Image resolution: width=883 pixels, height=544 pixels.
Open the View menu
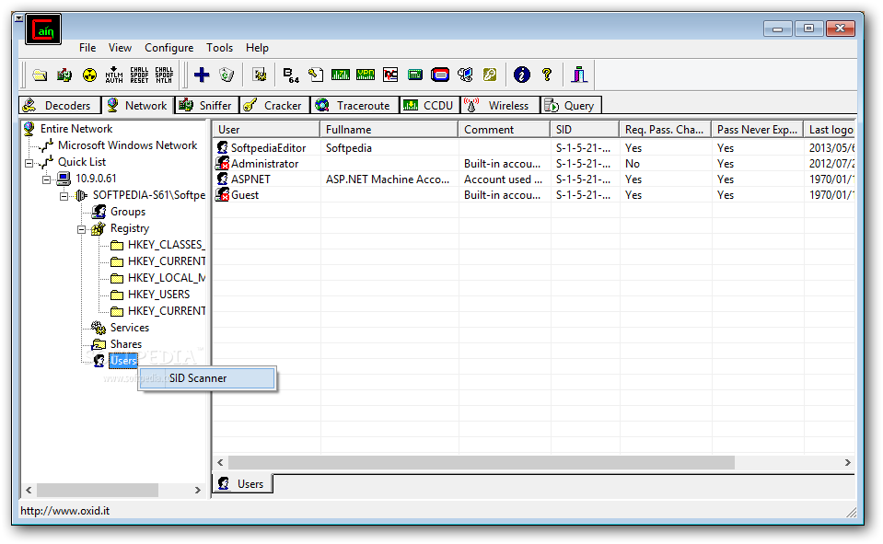120,48
